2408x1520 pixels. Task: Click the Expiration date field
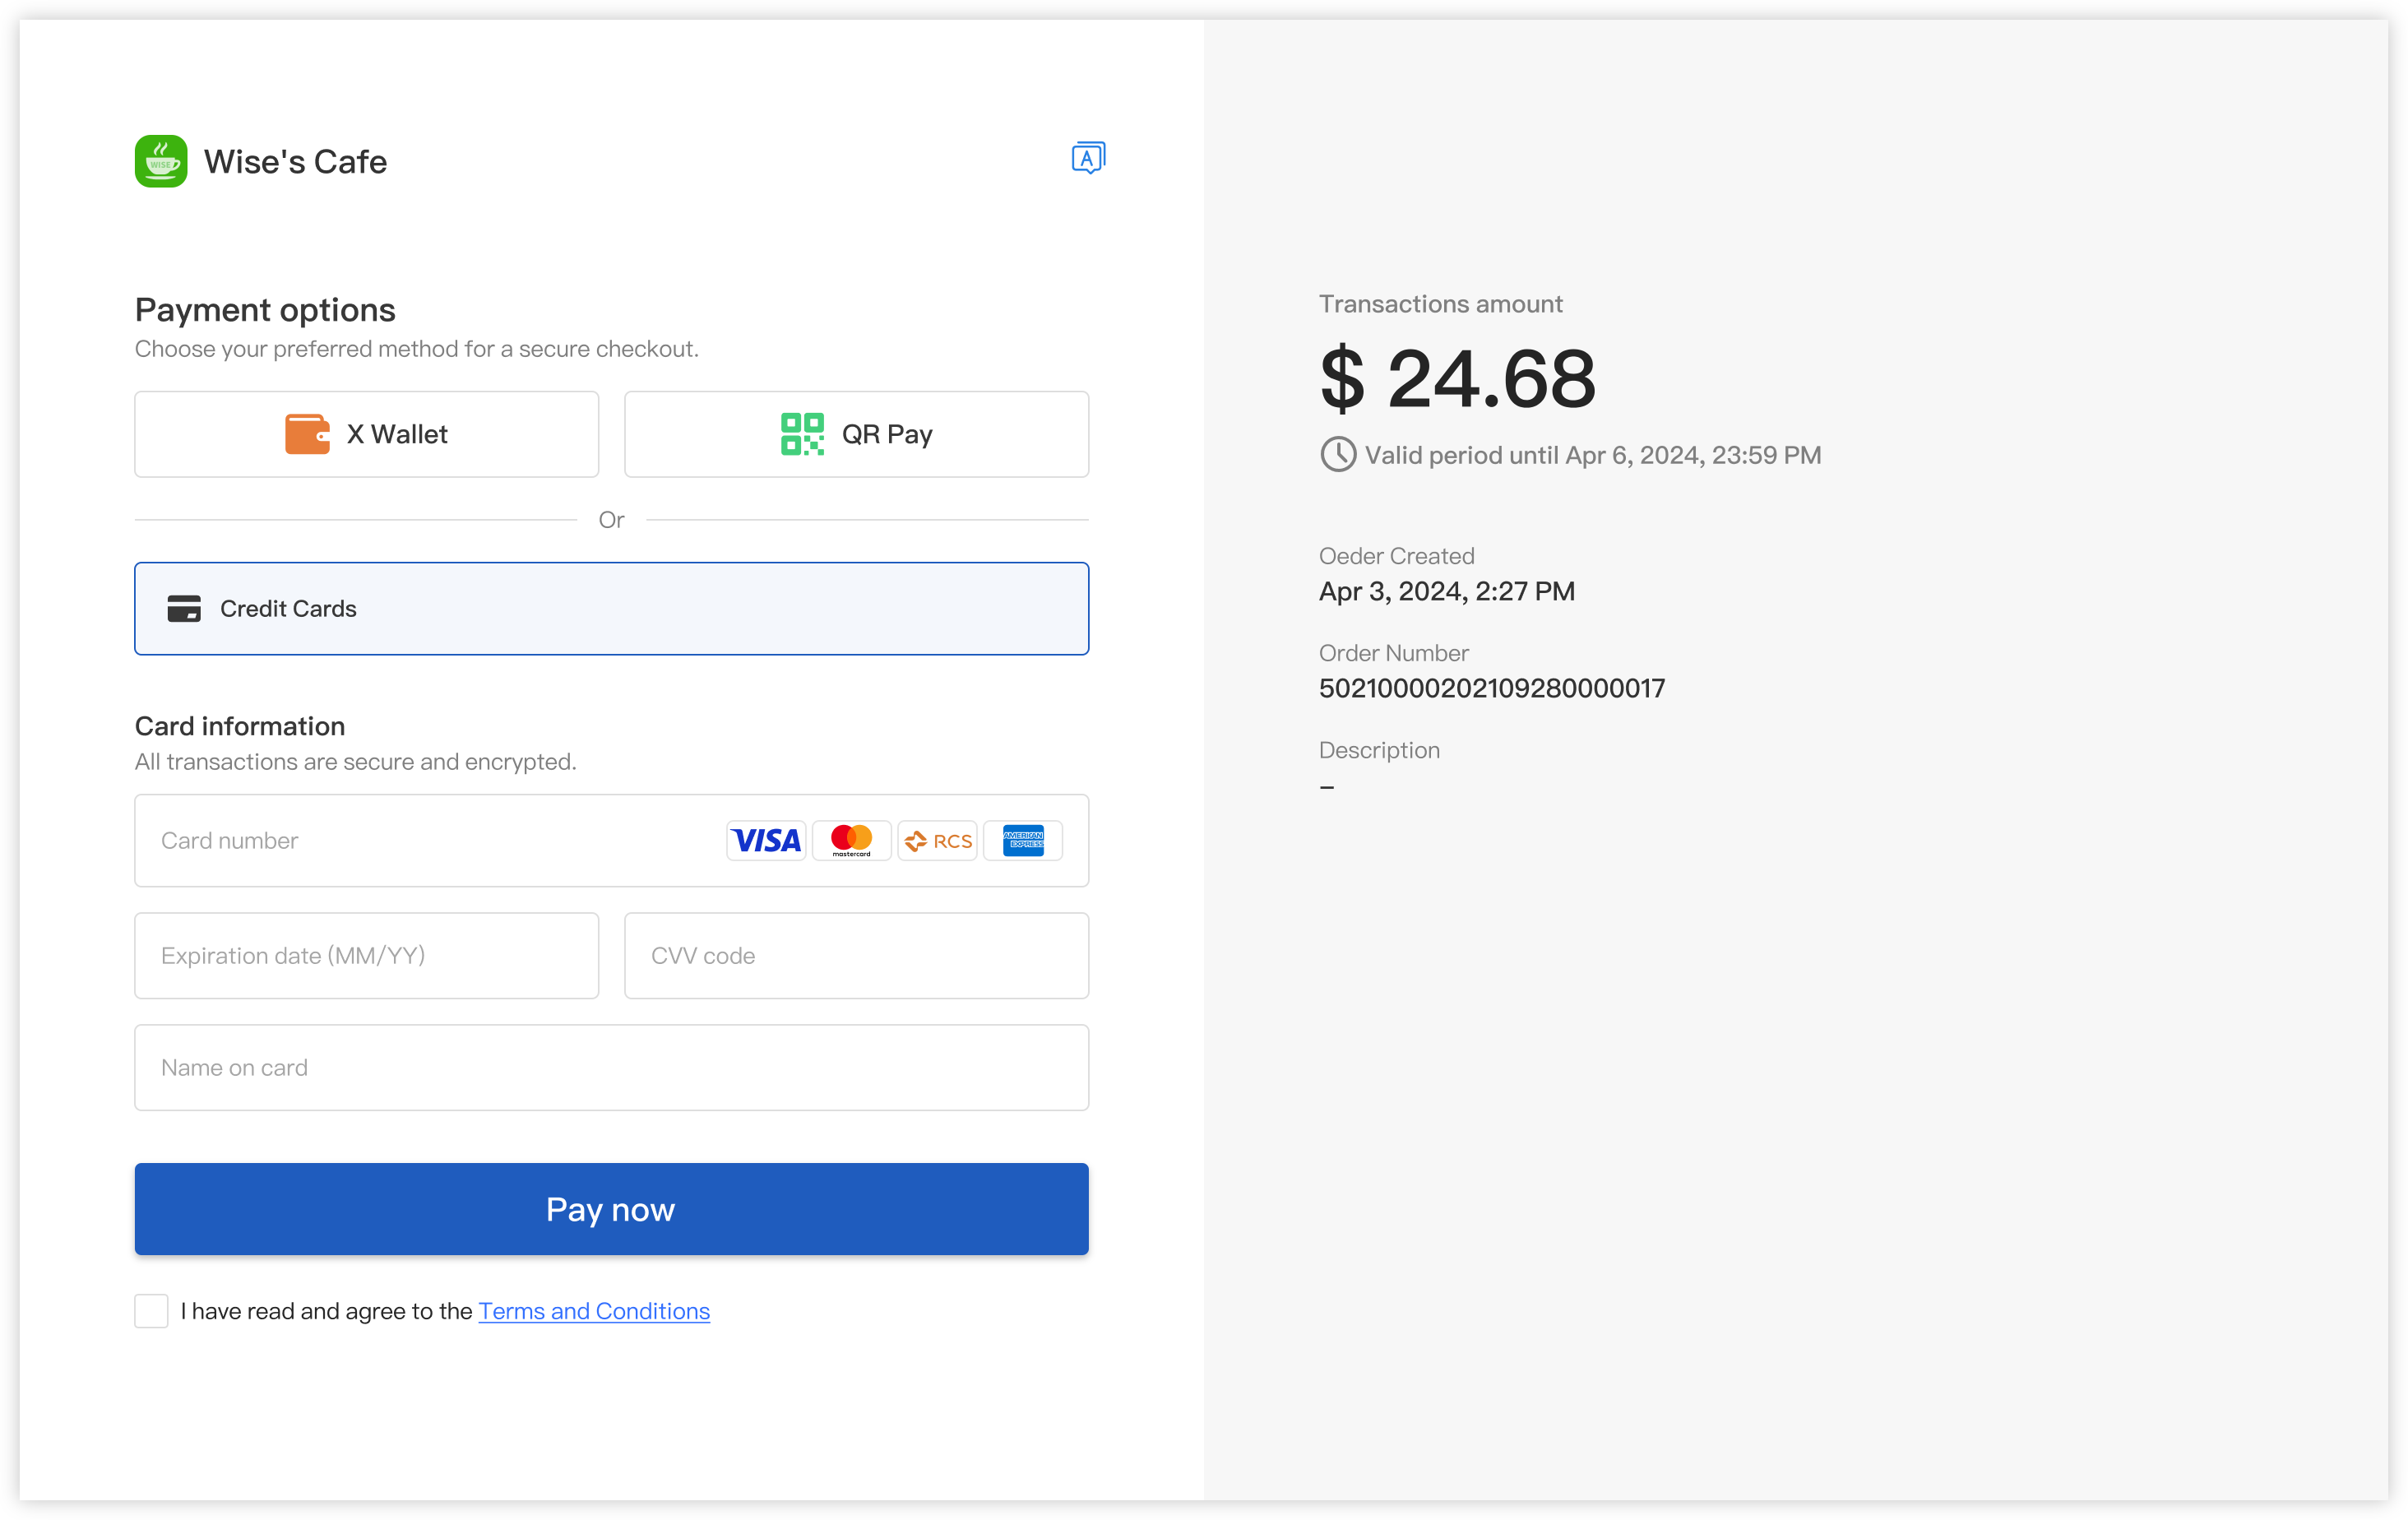366,955
